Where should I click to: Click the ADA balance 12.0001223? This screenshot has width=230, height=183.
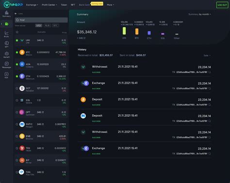pyautogui.click(x=43, y=64)
